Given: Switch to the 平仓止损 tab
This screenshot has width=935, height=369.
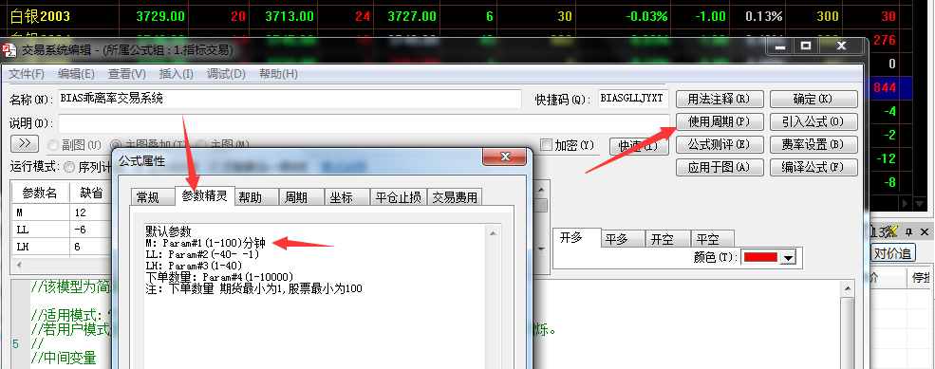Looking at the screenshot, I should (399, 197).
